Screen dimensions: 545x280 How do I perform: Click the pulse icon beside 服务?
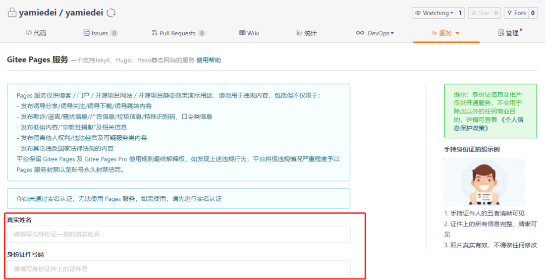434,33
